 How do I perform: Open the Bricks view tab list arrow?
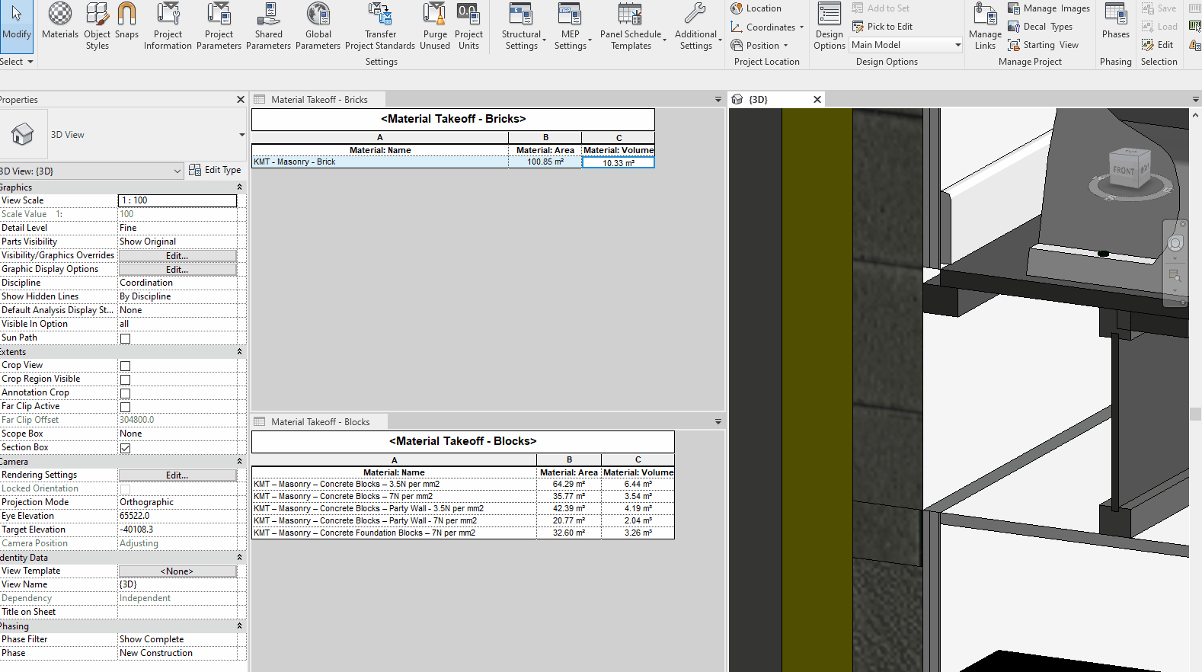(x=718, y=100)
